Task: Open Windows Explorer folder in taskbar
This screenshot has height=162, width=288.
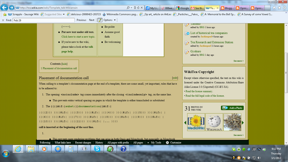Action: pos(31,149)
